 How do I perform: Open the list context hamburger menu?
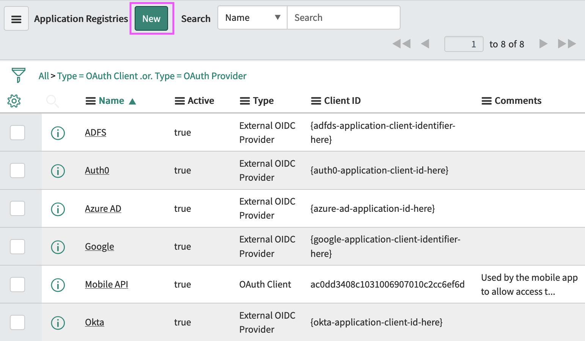[16, 19]
